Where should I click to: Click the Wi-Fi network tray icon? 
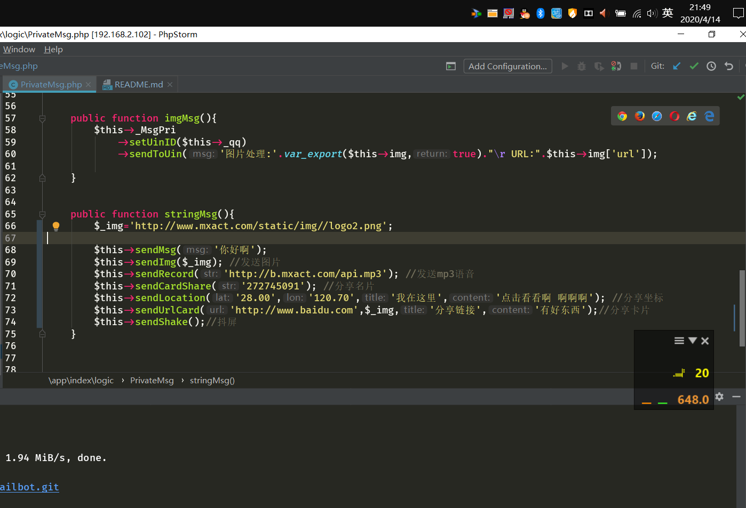pos(637,13)
